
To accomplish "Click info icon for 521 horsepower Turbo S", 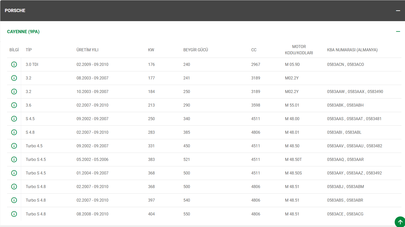I will tap(14, 160).
